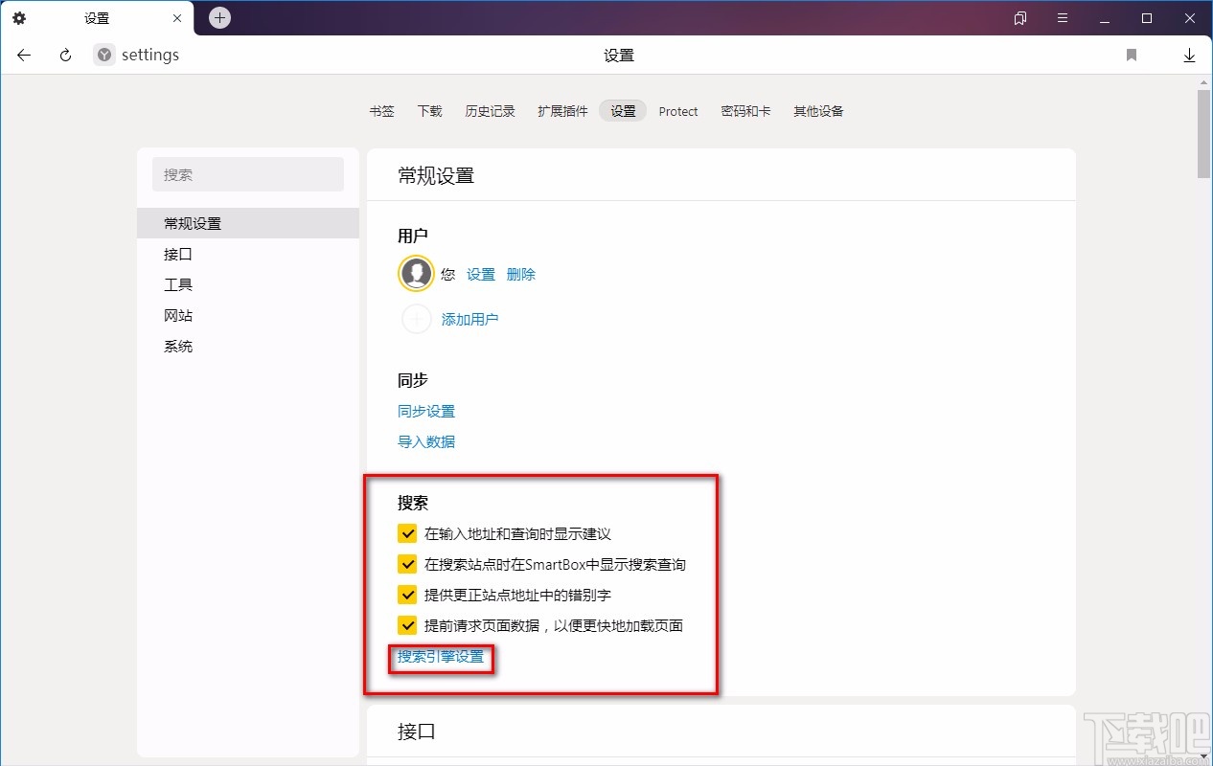Uncheck the typo correction option 提供更正站点地址中的错别字
This screenshot has width=1213, height=766.
click(x=407, y=595)
